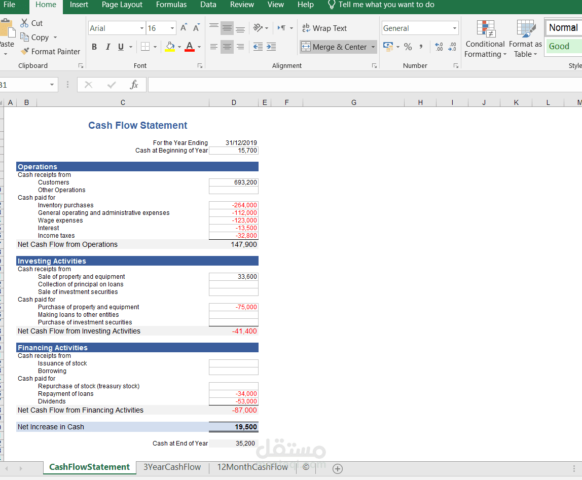Image resolution: width=582 pixels, height=480 pixels.
Task: Decrease indent icon
Action: [258, 47]
